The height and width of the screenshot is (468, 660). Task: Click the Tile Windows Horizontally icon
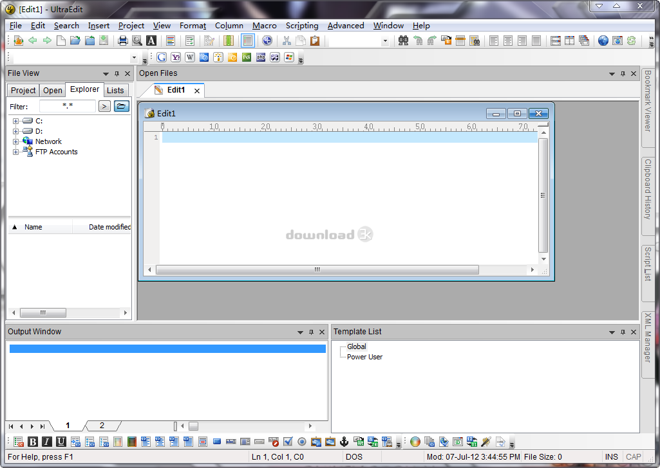(x=555, y=40)
